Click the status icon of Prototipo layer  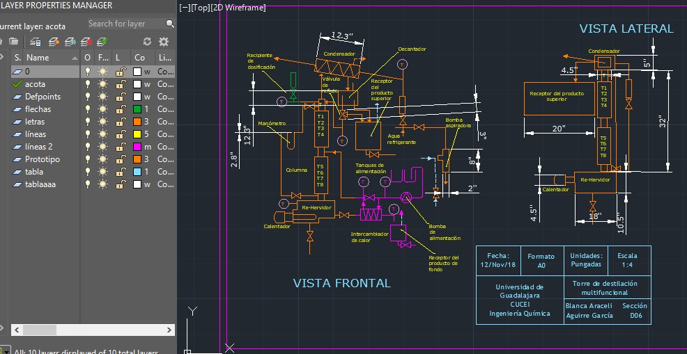(x=17, y=159)
